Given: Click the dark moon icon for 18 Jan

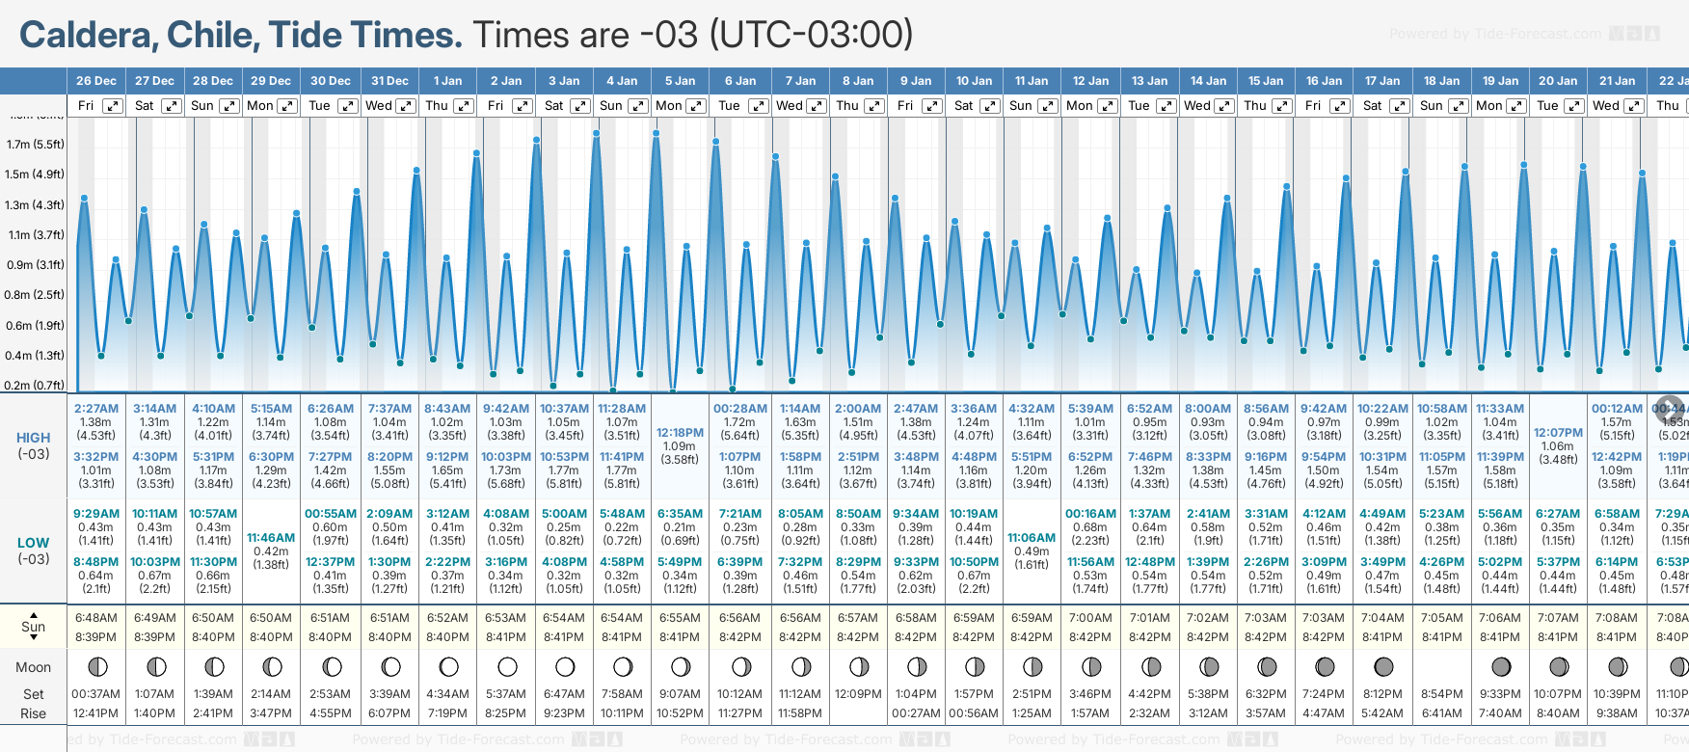Looking at the screenshot, I should 1442,666.
